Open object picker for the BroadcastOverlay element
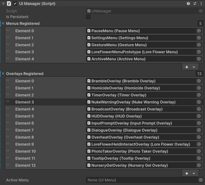Screen dimensions: 205x185 pyautogui.click(x=199, y=109)
